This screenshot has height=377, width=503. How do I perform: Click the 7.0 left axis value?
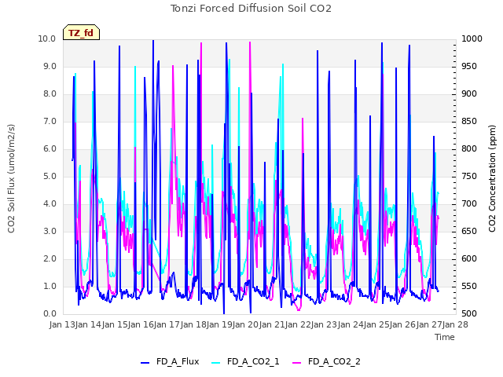click(50, 122)
